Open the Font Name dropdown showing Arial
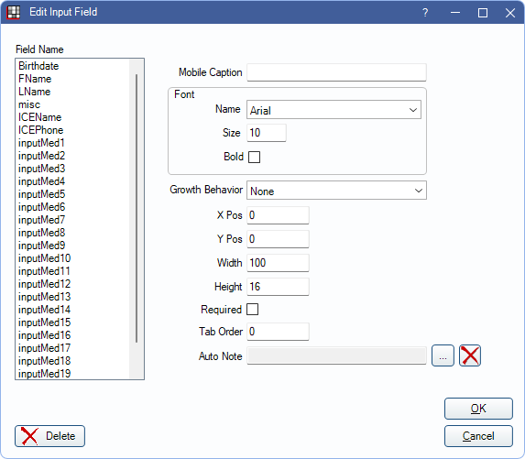This screenshot has height=459, width=525. coord(334,110)
